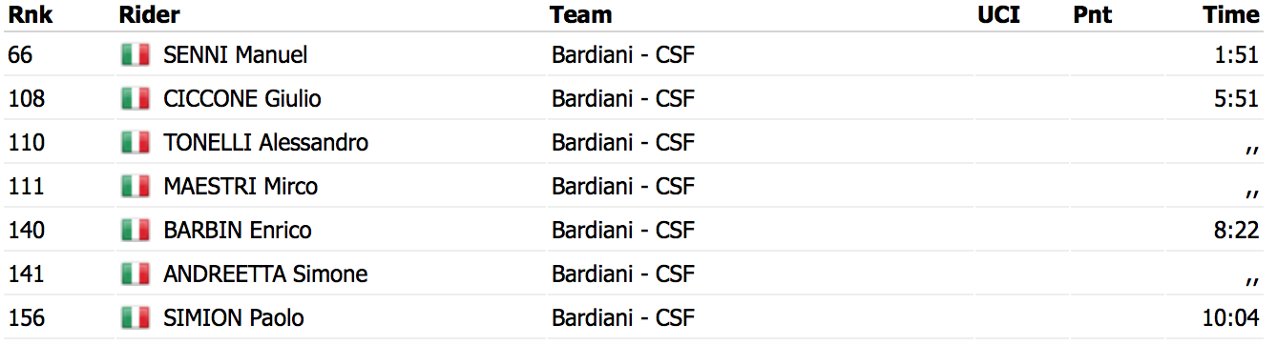Image resolution: width=1277 pixels, height=345 pixels.
Task: Open SIMION Paolo rider page
Action: point(234,318)
